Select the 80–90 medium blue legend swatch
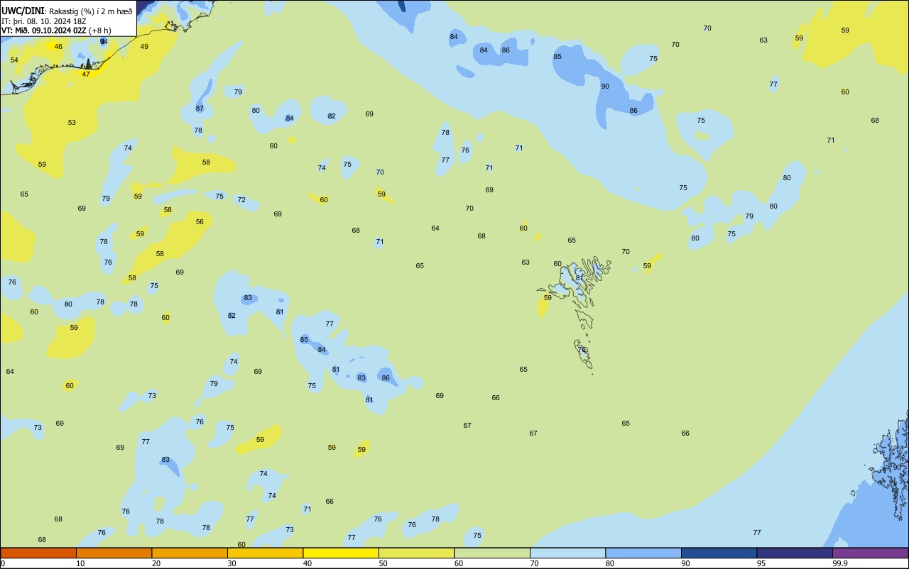Image resolution: width=909 pixels, height=569 pixels. click(643, 553)
